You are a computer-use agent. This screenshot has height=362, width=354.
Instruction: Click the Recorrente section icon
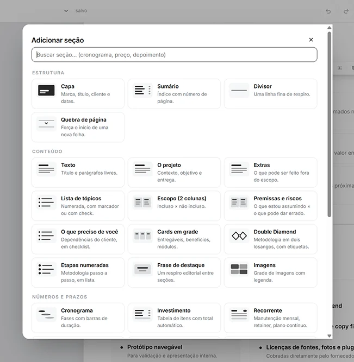(x=239, y=314)
